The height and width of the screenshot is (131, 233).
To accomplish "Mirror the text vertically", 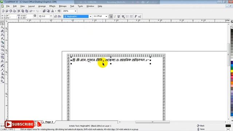I will (59, 16).
